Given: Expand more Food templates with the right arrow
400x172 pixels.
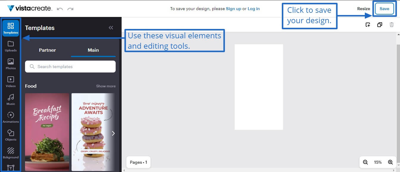Looking at the screenshot, I should [113, 133].
